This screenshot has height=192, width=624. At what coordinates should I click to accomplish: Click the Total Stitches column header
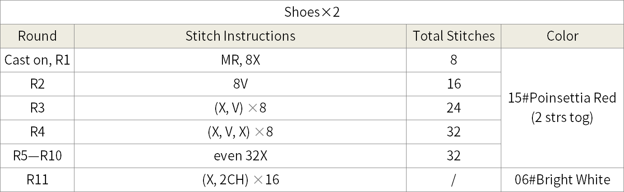(454, 36)
